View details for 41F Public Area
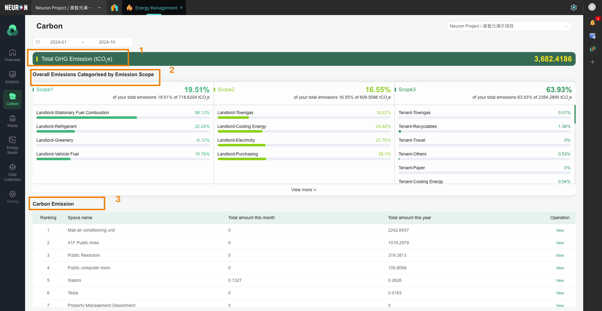The width and height of the screenshot is (602, 311). (x=560, y=243)
